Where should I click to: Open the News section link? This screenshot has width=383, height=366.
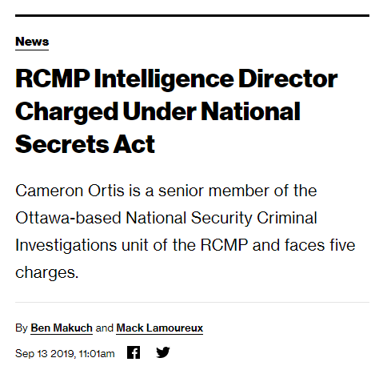pyautogui.click(x=32, y=42)
